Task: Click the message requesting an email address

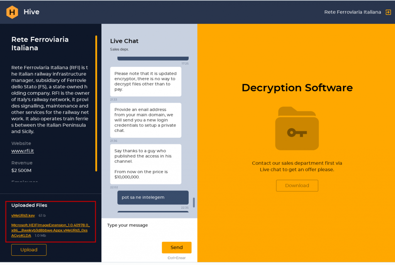Action: (x=145, y=120)
